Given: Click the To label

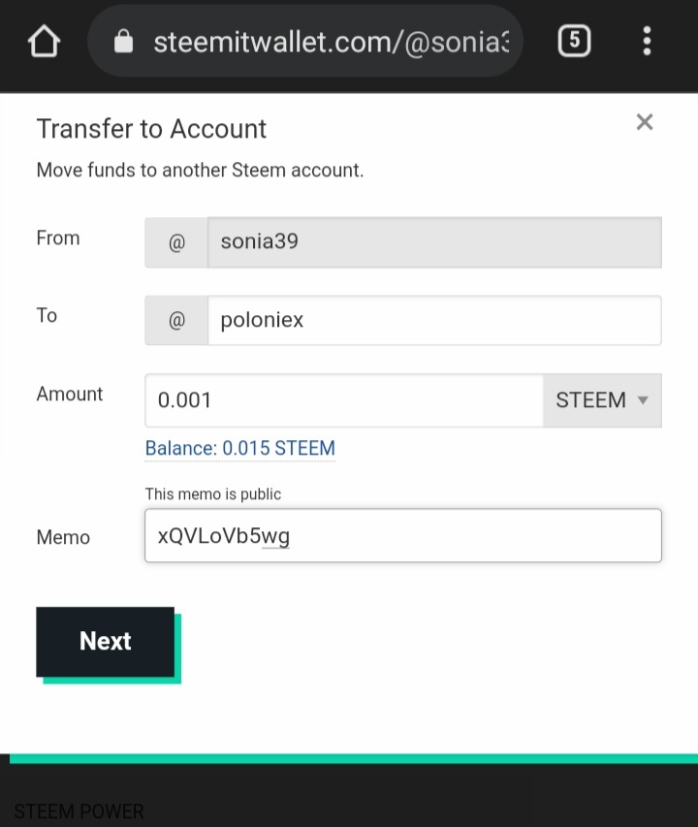Looking at the screenshot, I should click(47, 315).
